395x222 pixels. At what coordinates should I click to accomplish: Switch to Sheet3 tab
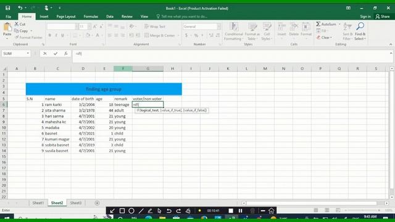tap(75, 203)
